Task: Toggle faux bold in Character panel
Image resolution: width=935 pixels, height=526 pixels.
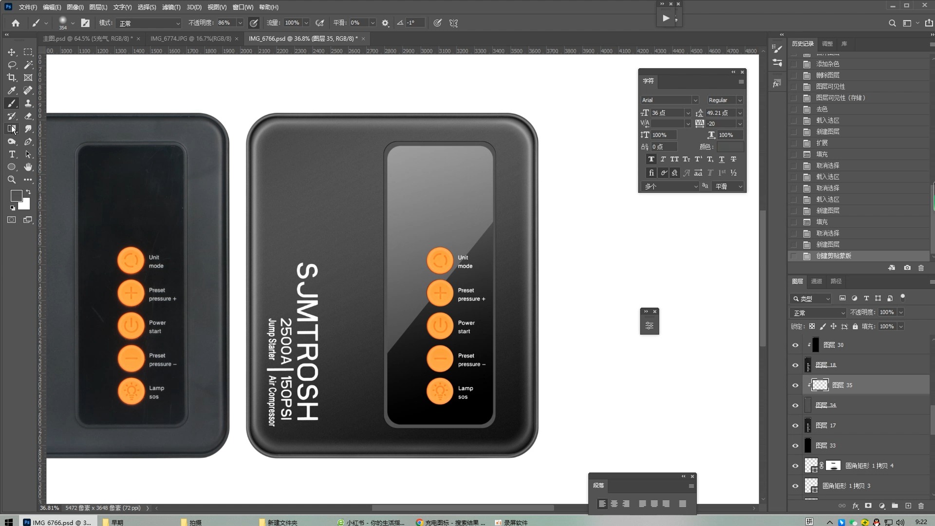Action: [651, 159]
